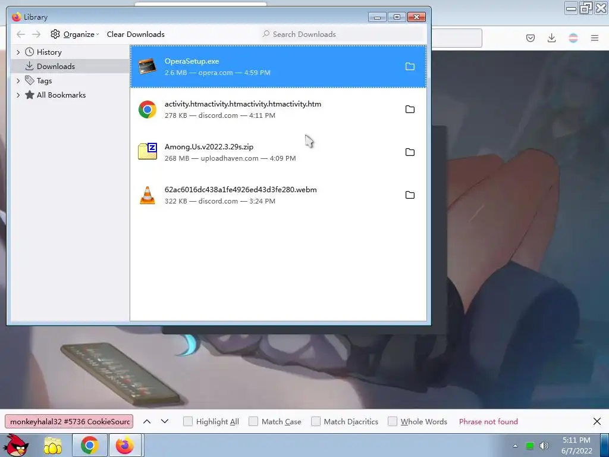Click the Angry Birds start button
The image size is (609, 457).
tap(15, 445)
